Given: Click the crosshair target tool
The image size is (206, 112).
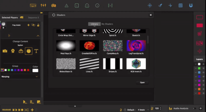Looking at the screenshot, I should click(150, 5).
